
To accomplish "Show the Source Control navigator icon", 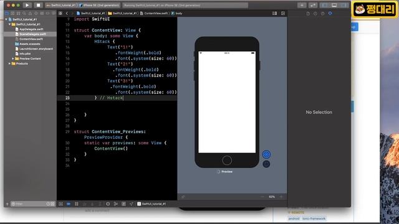I will (x=12, y=13).
